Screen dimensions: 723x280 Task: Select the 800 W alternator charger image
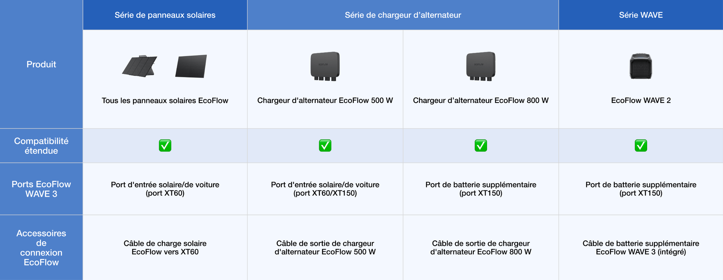tap(481, 66)
